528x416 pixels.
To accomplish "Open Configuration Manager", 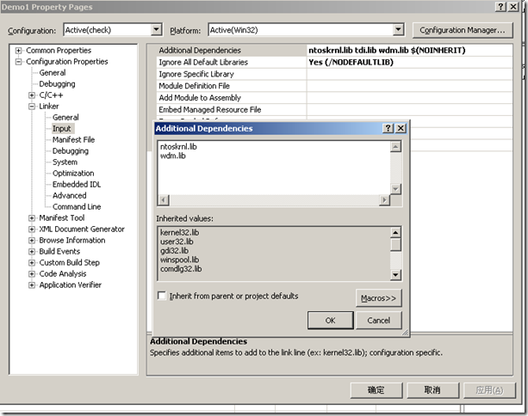I will (x=463, y=30).
